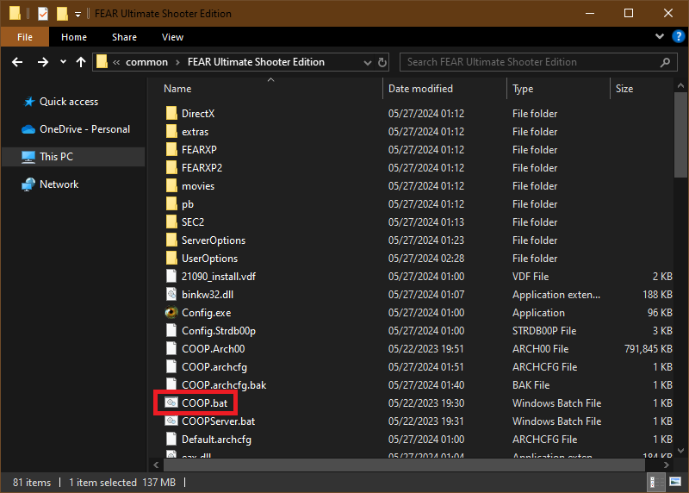Click the search magnifier icon

point(665,62)
